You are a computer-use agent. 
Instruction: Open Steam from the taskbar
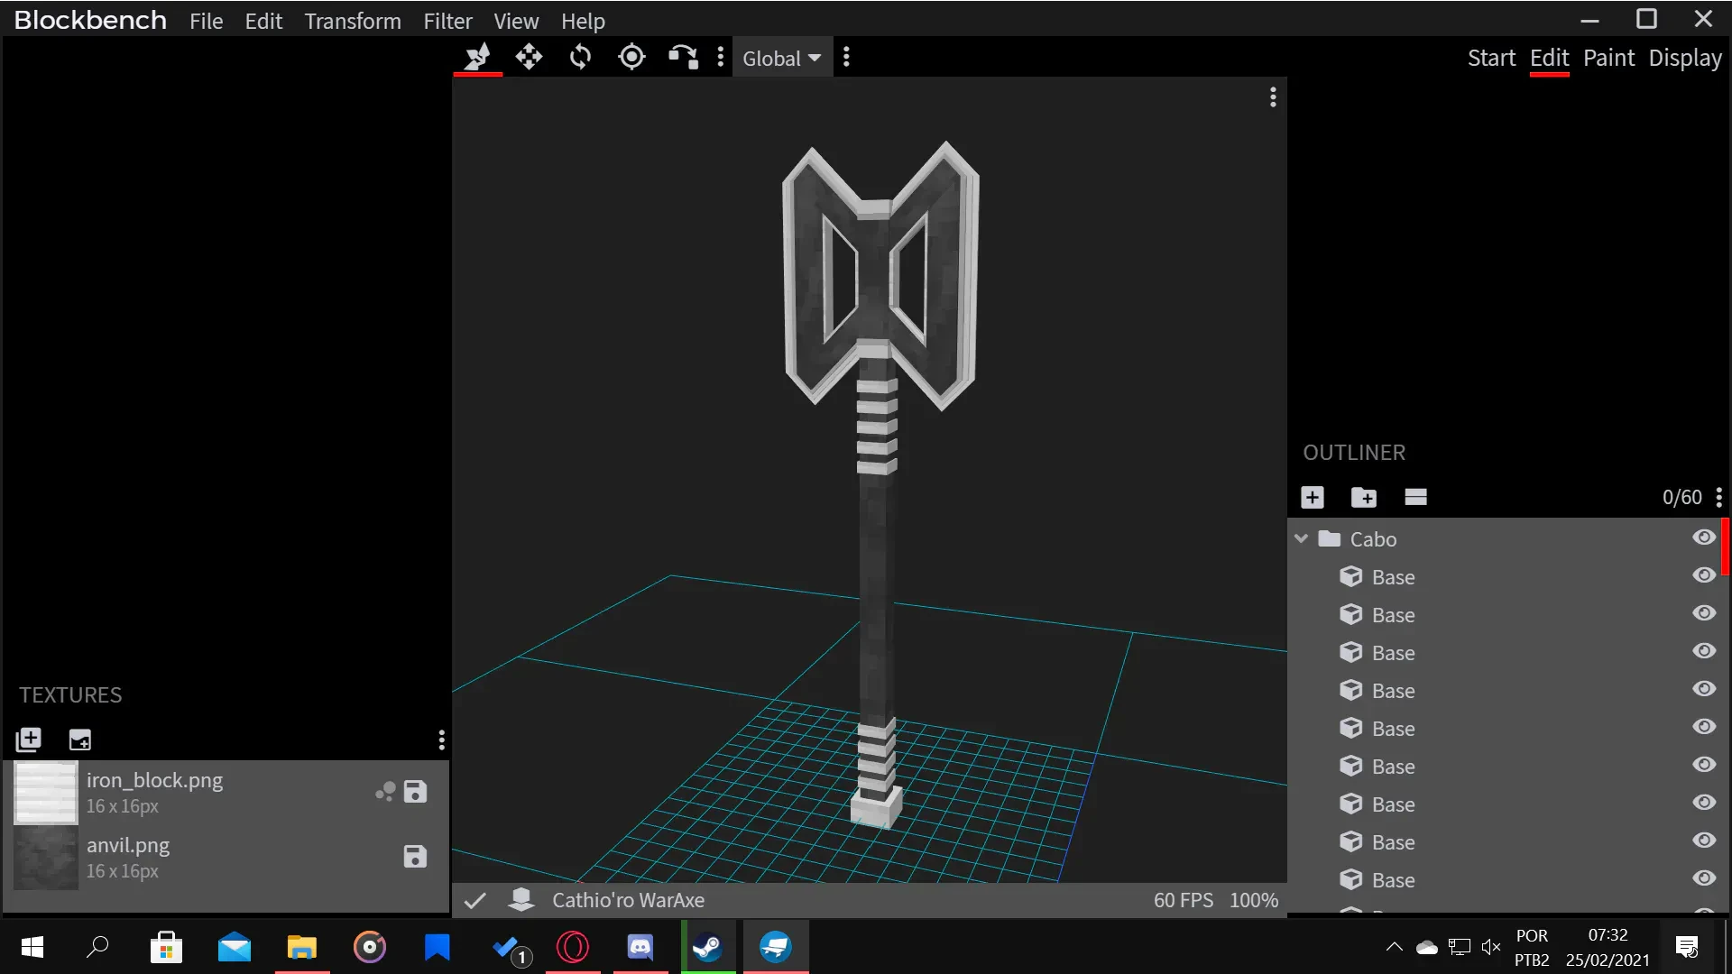point(708,947)
